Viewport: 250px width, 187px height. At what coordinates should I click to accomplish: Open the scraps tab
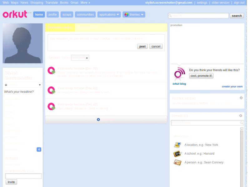[67, 14]
